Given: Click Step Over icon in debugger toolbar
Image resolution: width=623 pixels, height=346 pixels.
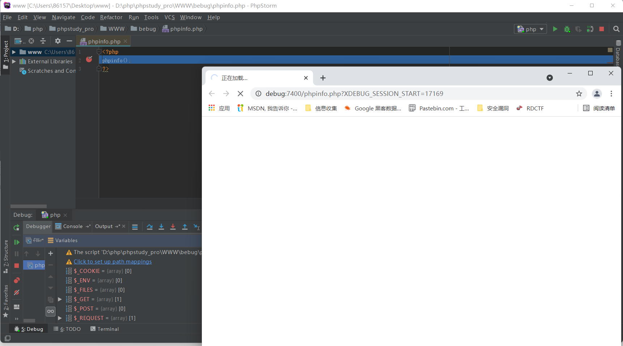Looking at the screenshot, I should click(x=150, y=227).
